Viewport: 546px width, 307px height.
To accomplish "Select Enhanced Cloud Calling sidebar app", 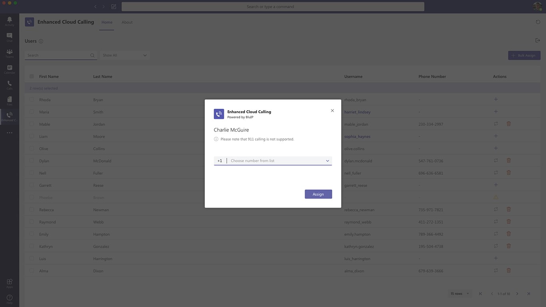I will pos(10,117).
